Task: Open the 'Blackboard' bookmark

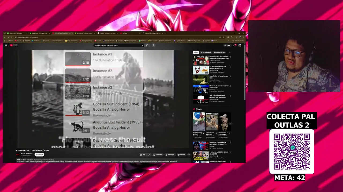Action: tap(36, 41)
